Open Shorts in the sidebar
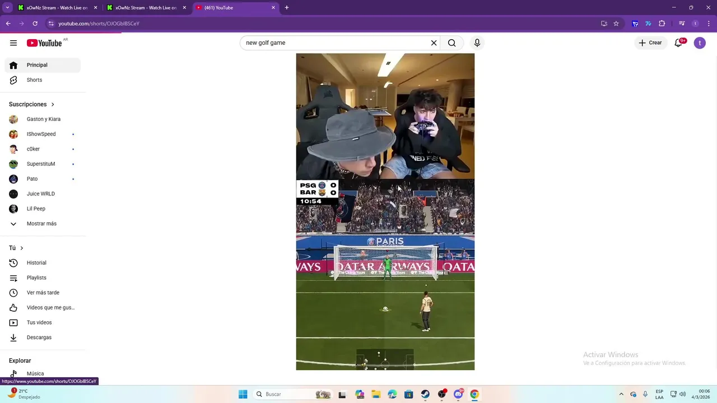Image resolution: width=717 pixels, height=403 pixels. (43, 80)
